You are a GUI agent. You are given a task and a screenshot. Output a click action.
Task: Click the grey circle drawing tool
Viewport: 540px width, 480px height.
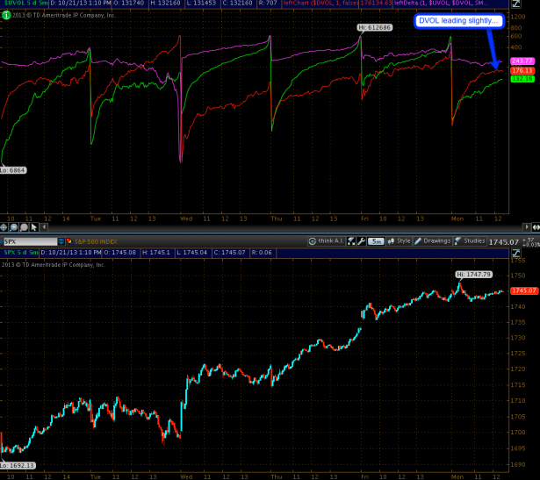[x=24, y=227]
